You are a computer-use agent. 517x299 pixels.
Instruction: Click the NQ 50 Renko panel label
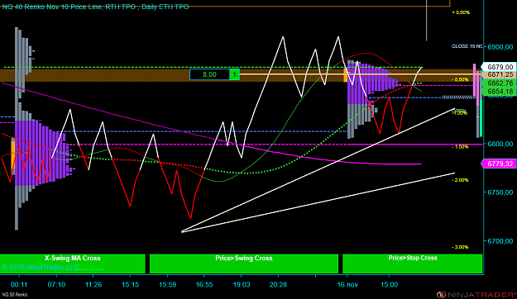pos(15,295)
